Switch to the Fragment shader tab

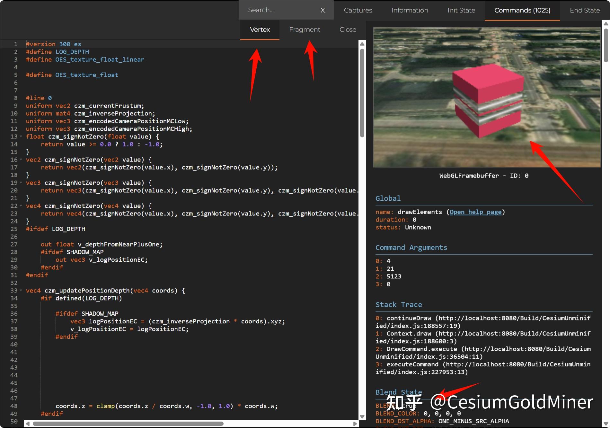coord(305,30)
